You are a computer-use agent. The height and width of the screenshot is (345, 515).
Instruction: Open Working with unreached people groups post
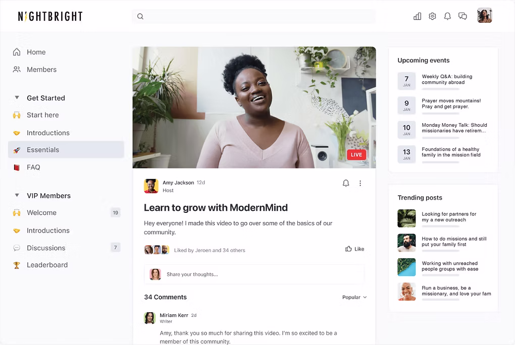[x=450, y=266]
